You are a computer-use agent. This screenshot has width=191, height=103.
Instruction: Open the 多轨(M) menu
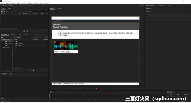[x=13, y=3]
